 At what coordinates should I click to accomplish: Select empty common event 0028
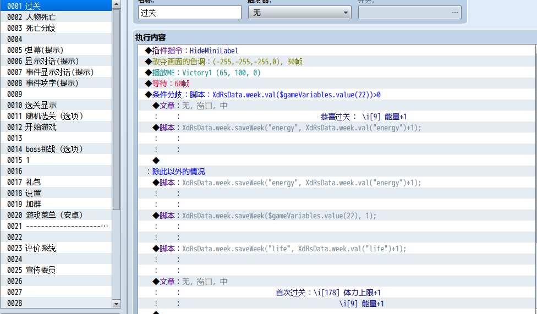[x=56, y=302]
